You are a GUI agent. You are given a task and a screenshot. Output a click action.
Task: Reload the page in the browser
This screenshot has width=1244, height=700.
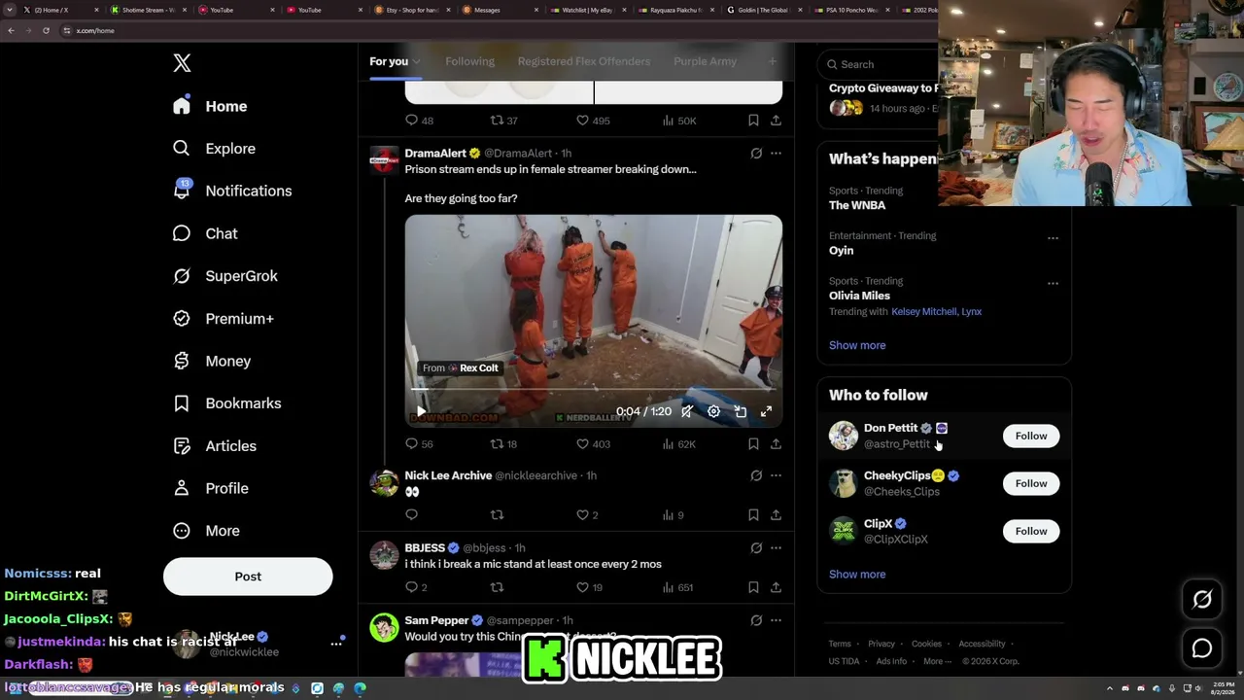pos(46,30)
